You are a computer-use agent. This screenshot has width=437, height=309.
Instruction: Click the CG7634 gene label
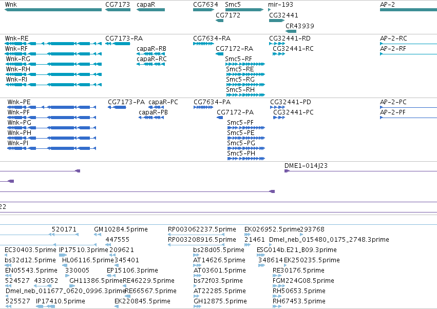pos(205,5)
